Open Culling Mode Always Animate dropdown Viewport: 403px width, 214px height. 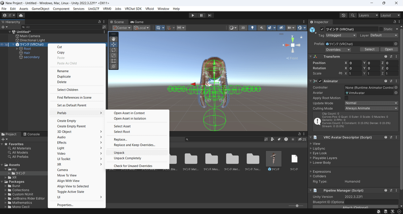tap(371, 108)
